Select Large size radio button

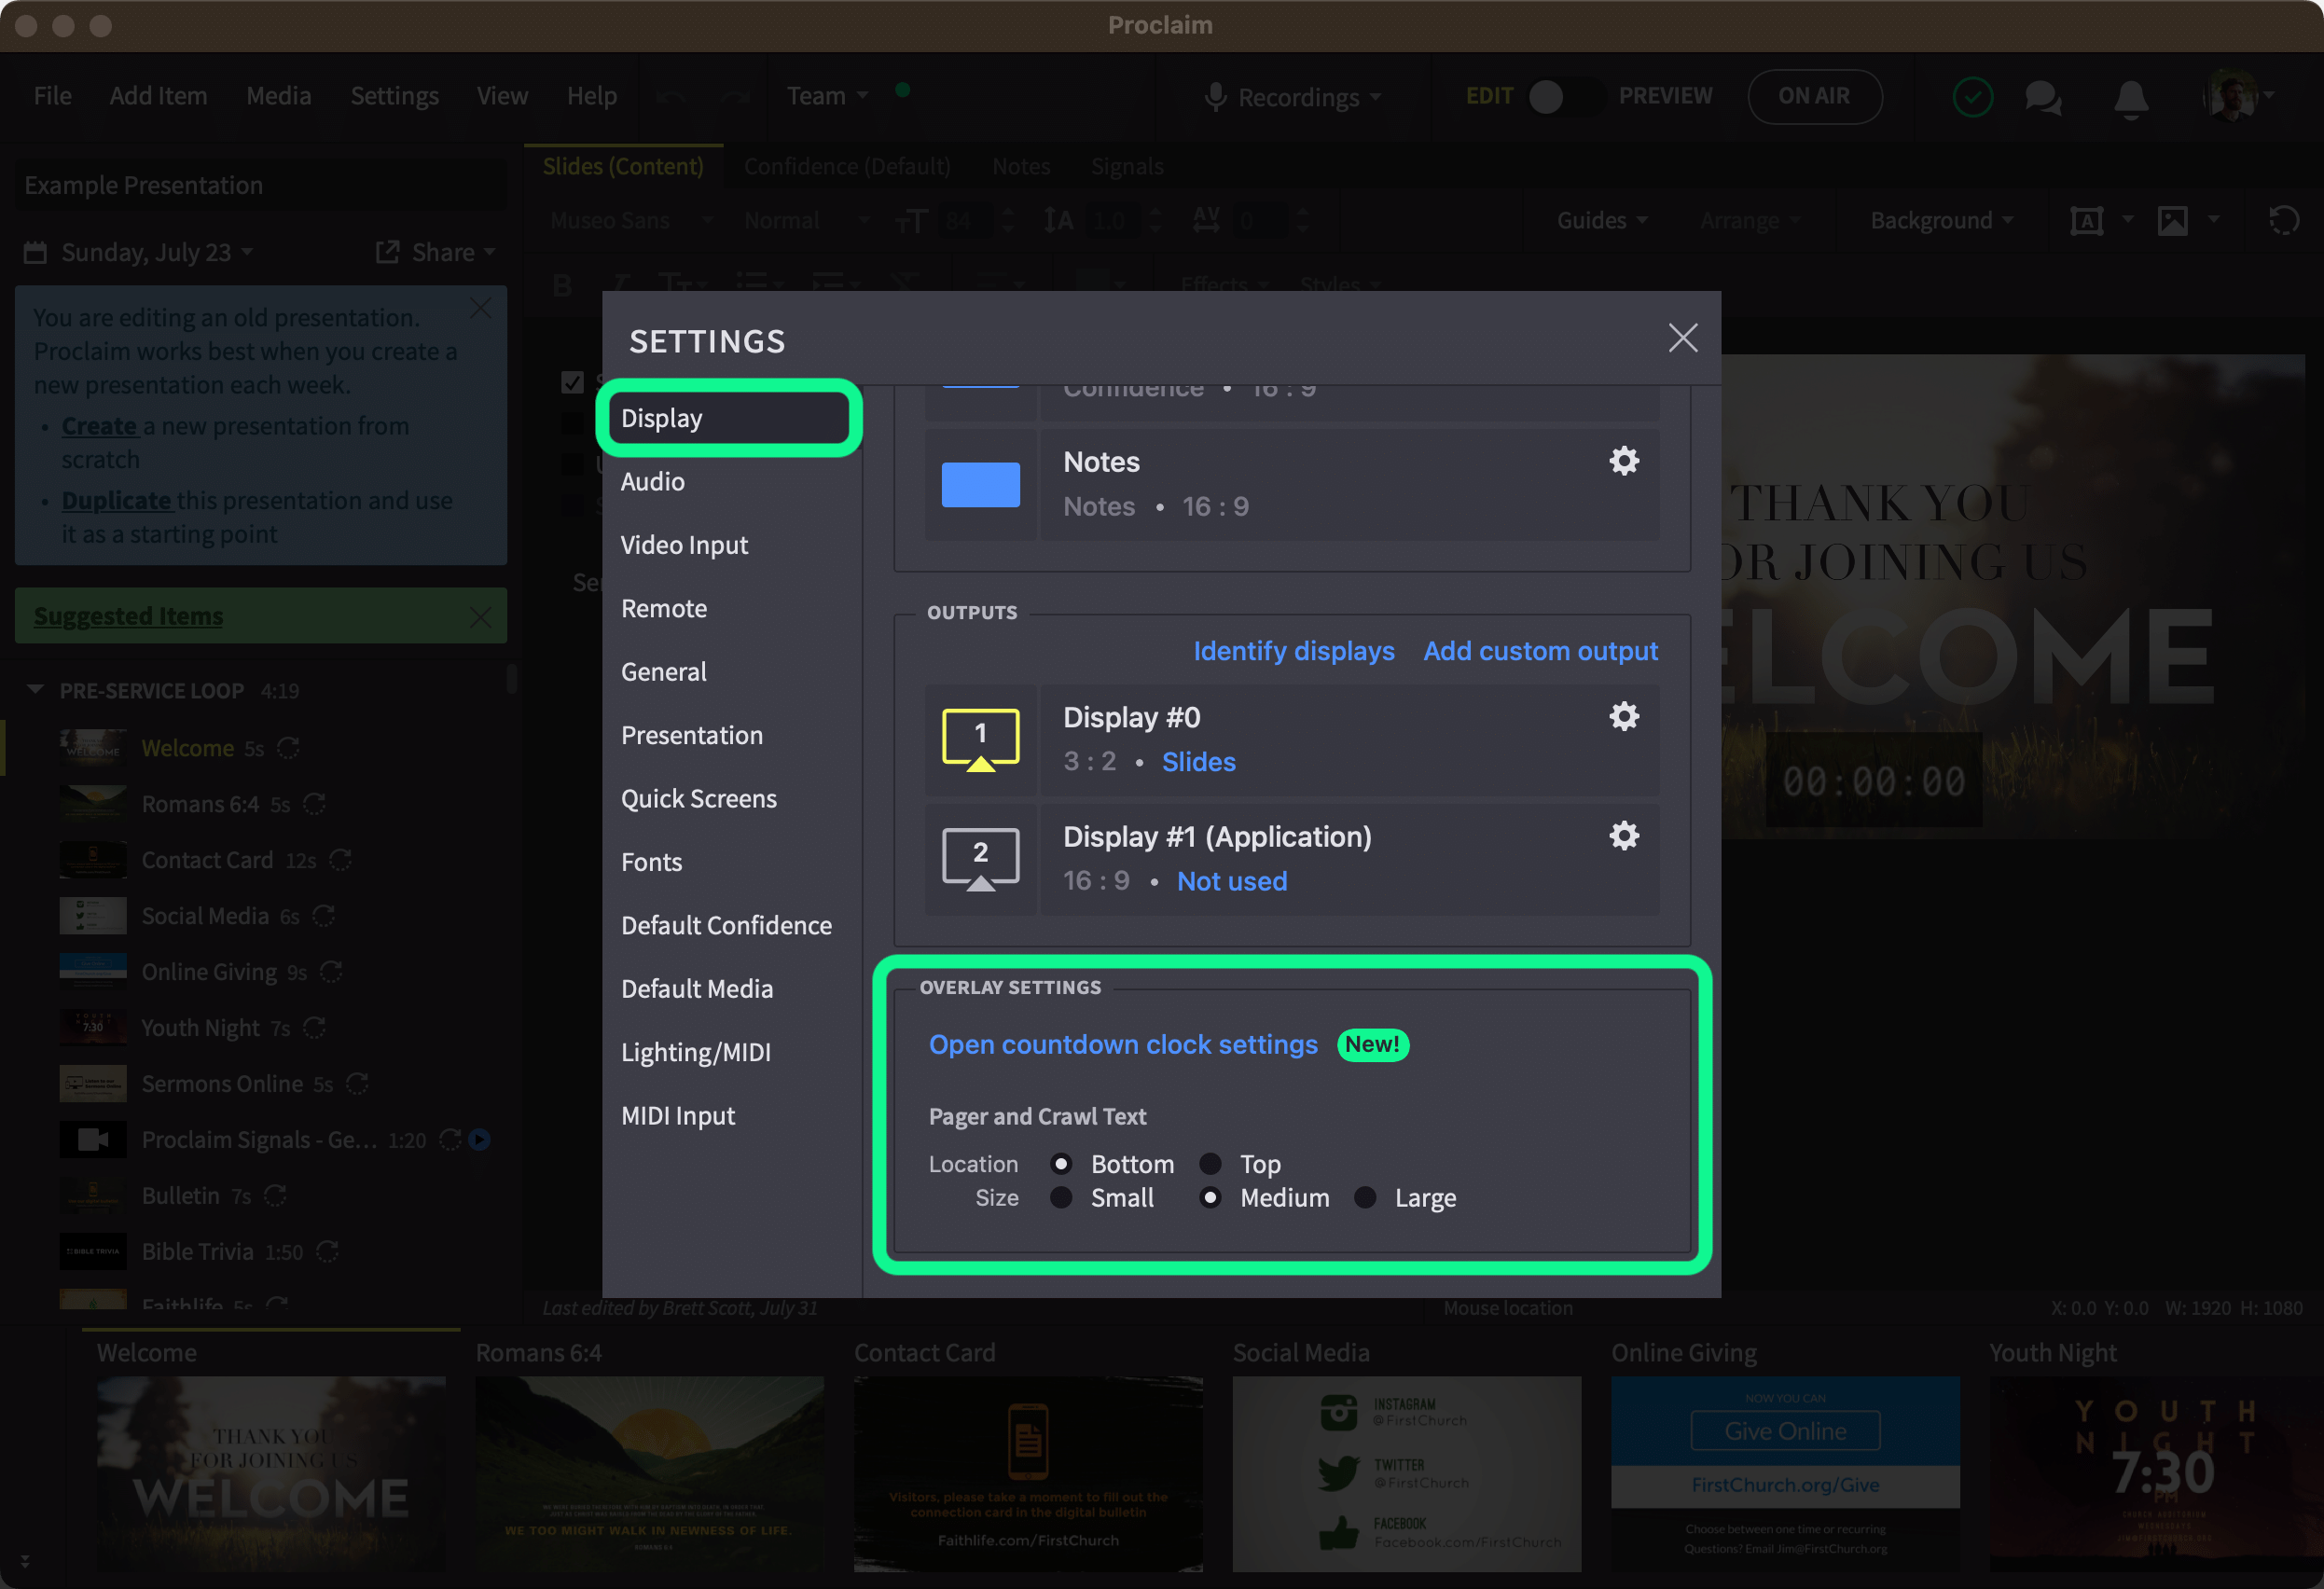click(x=1365, y=1197)
